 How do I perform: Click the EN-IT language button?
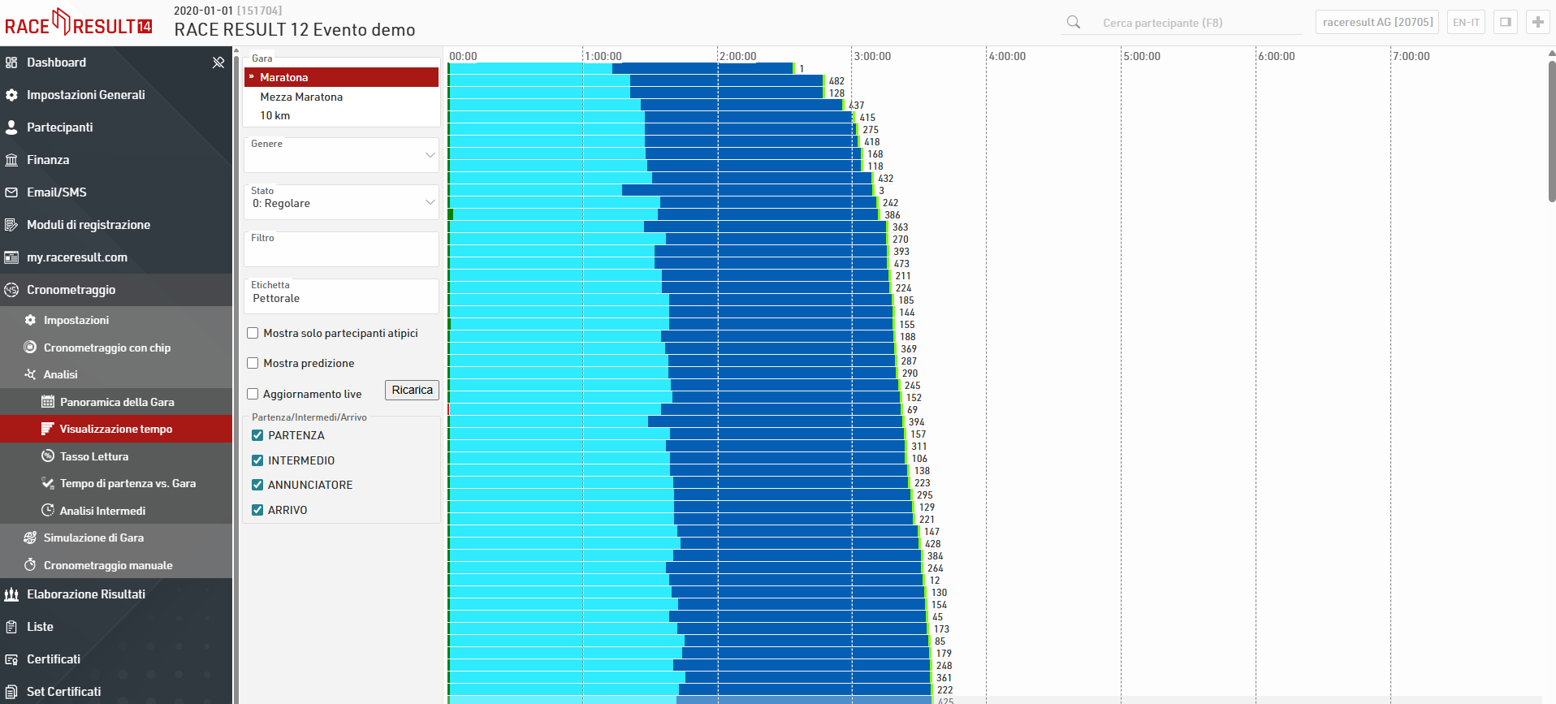tap(1465, 22)
